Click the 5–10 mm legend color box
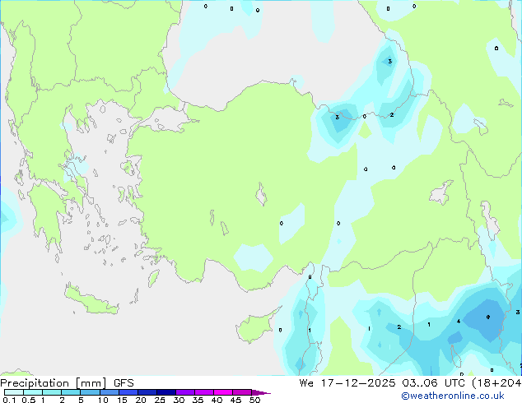The image size is (522, 403). pos(90,392)
